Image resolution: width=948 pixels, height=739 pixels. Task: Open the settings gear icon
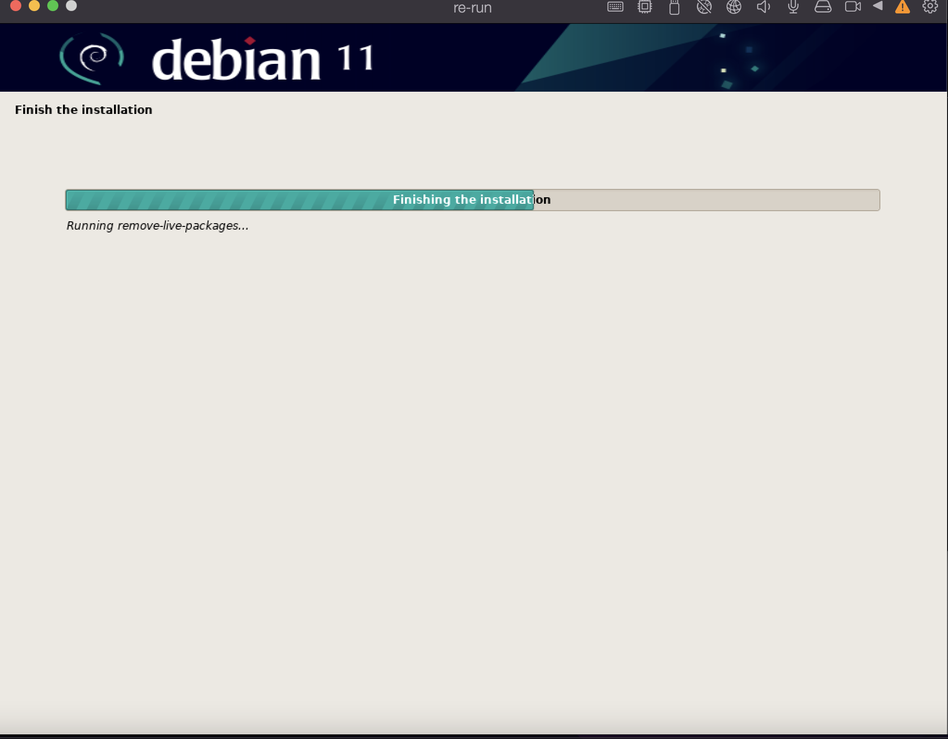click(x=930, y=6)
